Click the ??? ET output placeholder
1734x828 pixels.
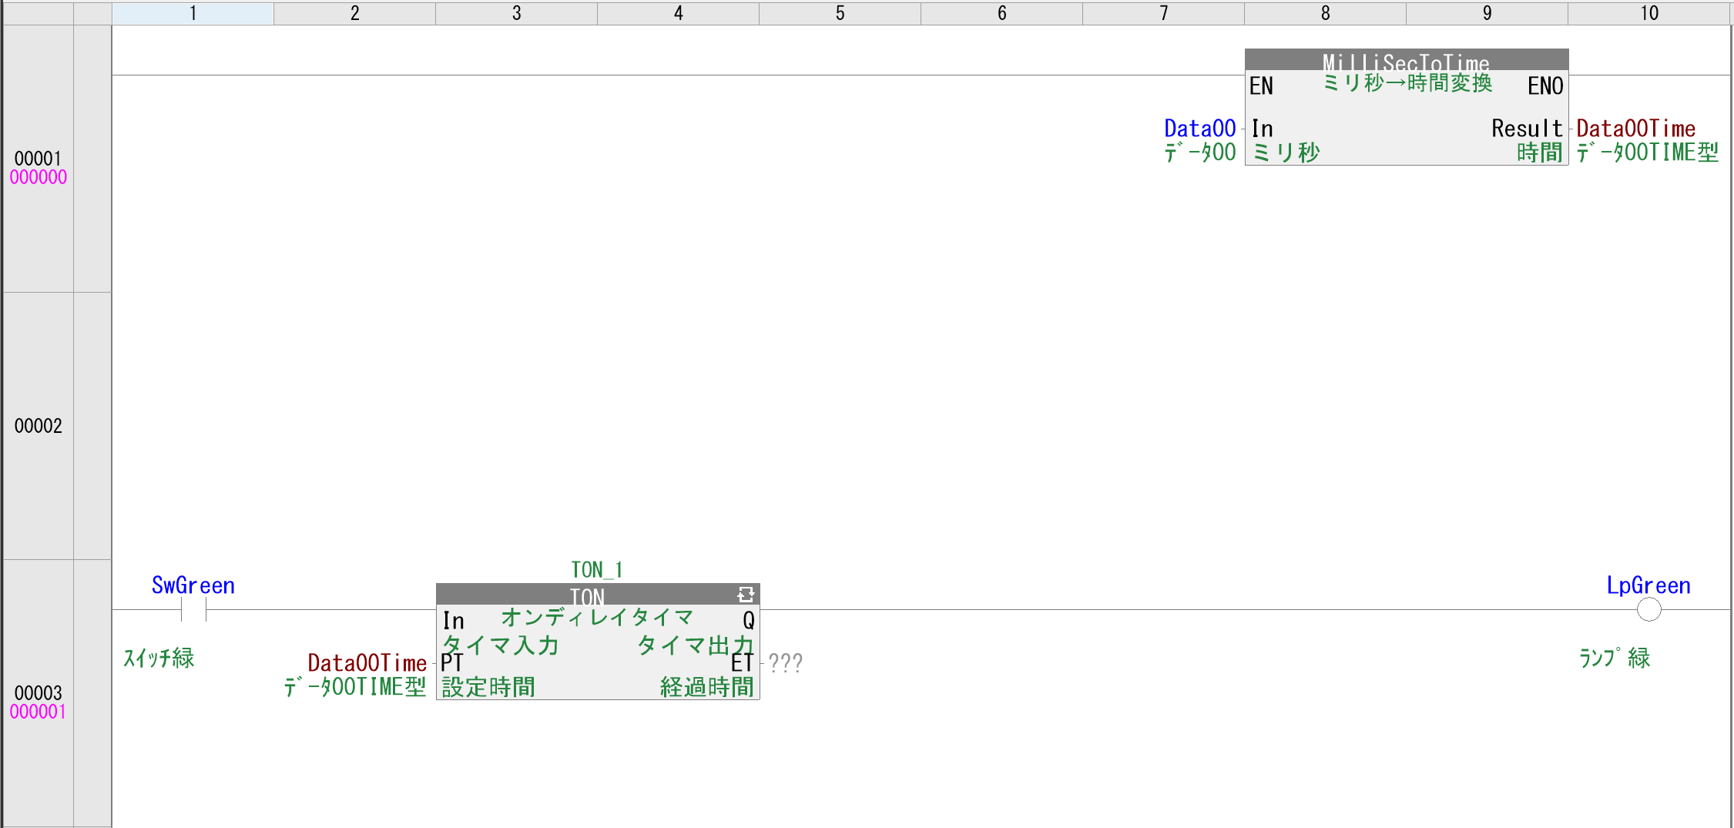[786, 662]
